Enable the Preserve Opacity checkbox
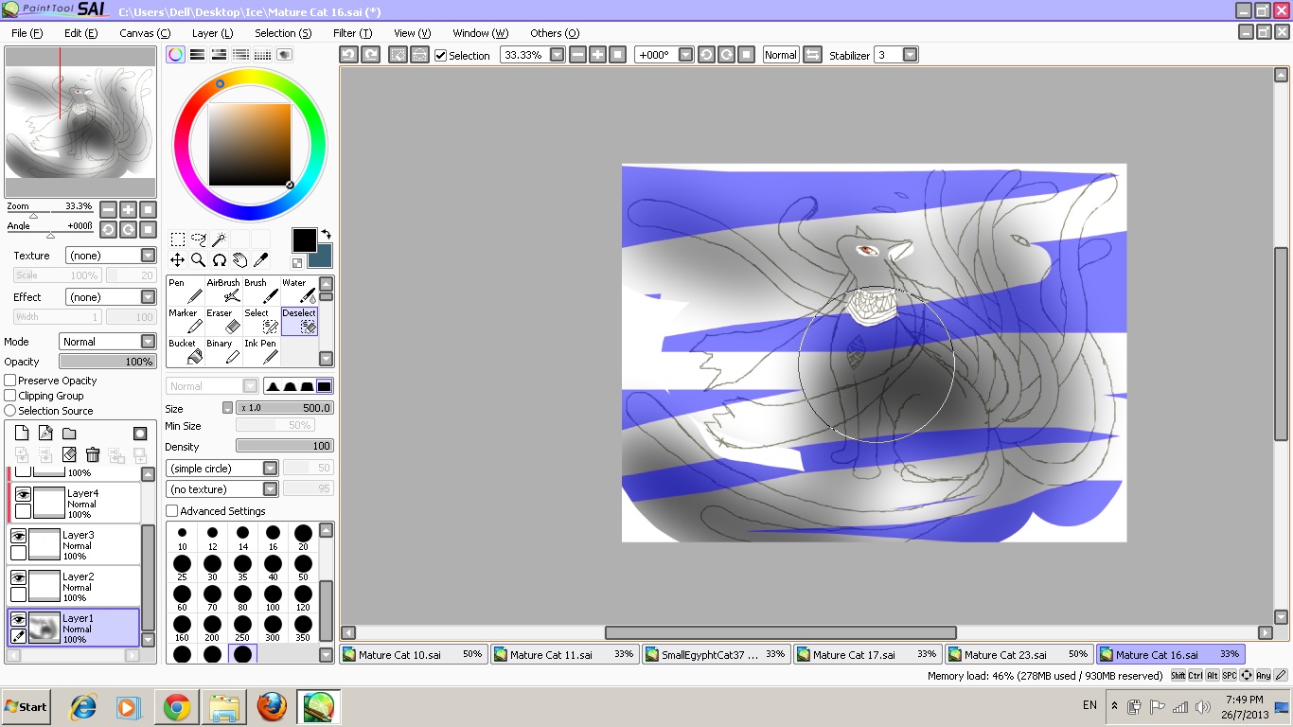Screen dimensions: 1293x727 tap(11, 381)
